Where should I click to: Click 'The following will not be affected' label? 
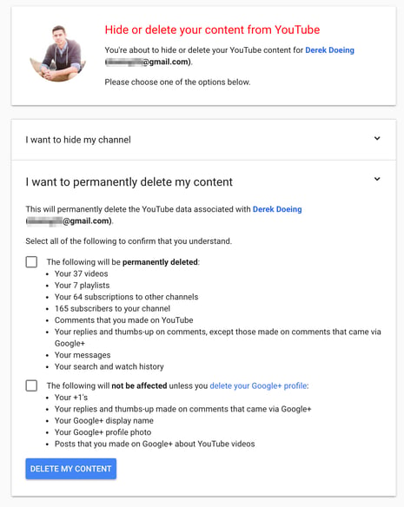(177, 385)
